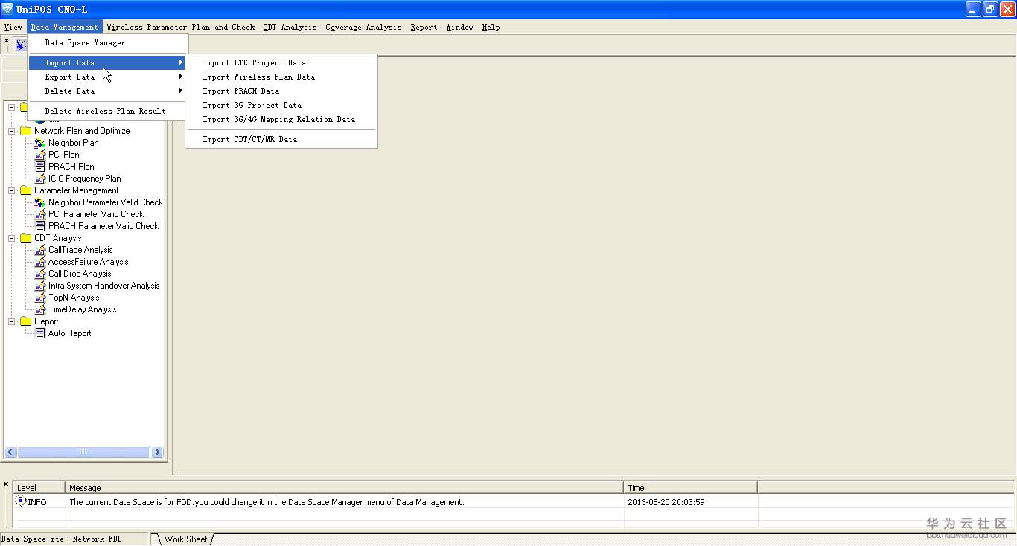
Task: Click the Report folder icon in tree
Action: click(26, 321)
